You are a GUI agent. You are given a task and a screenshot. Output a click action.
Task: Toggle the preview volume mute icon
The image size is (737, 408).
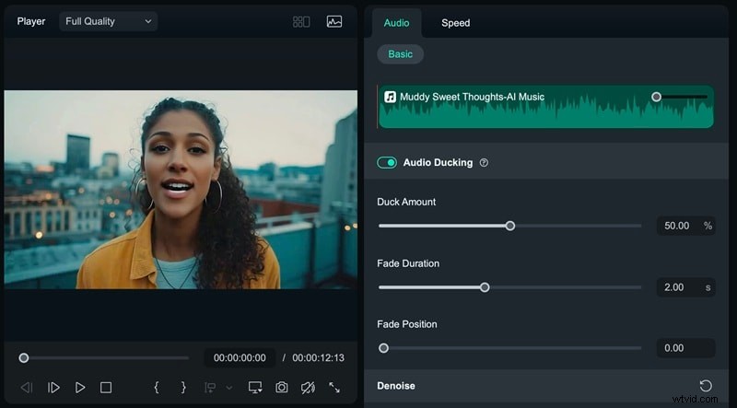pos(308,388)
